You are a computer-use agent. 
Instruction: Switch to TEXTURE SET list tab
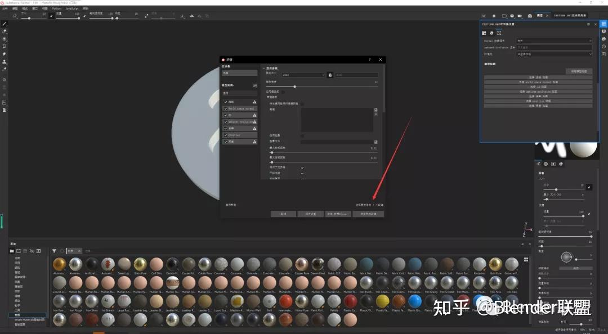click(x=570, y=16)
